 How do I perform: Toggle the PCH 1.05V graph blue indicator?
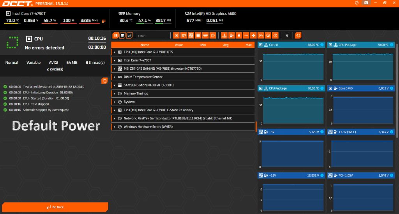point(392,175)
